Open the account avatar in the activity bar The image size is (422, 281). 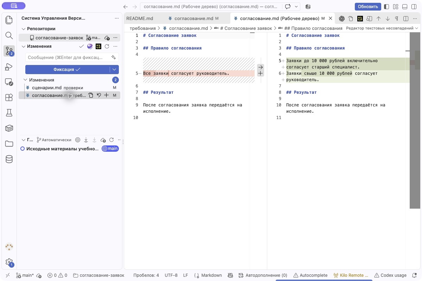9,247
